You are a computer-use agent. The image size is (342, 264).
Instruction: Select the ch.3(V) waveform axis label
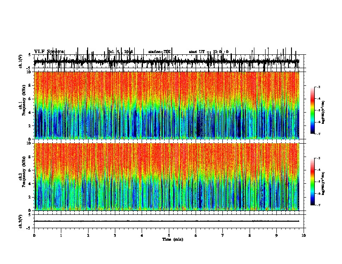[20, 221]
